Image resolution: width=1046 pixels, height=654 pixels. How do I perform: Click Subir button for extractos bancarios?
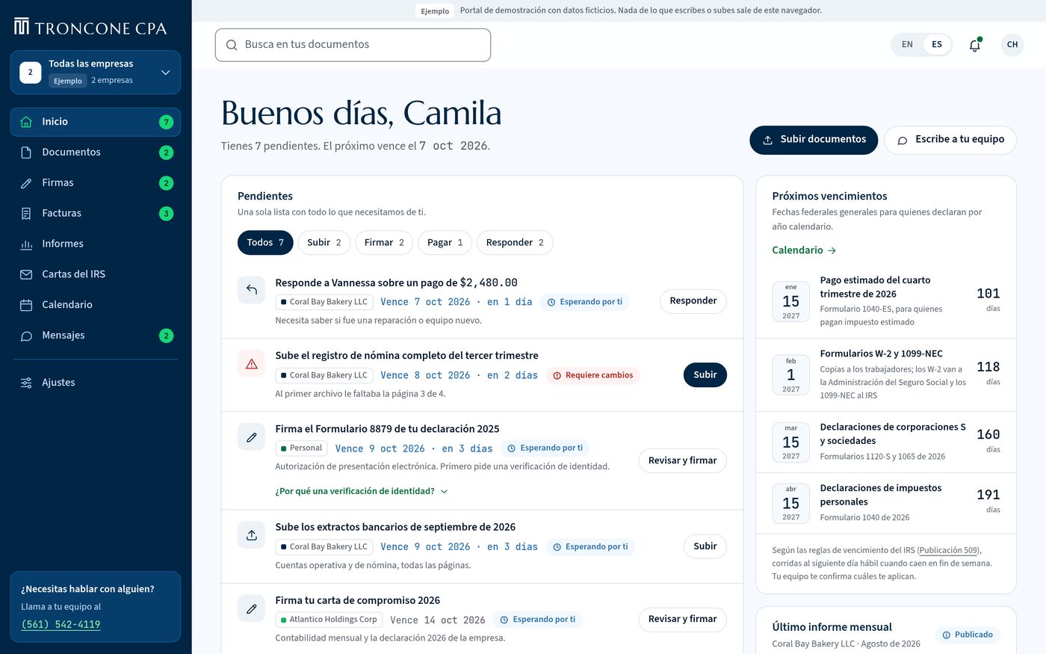[705, 546]
